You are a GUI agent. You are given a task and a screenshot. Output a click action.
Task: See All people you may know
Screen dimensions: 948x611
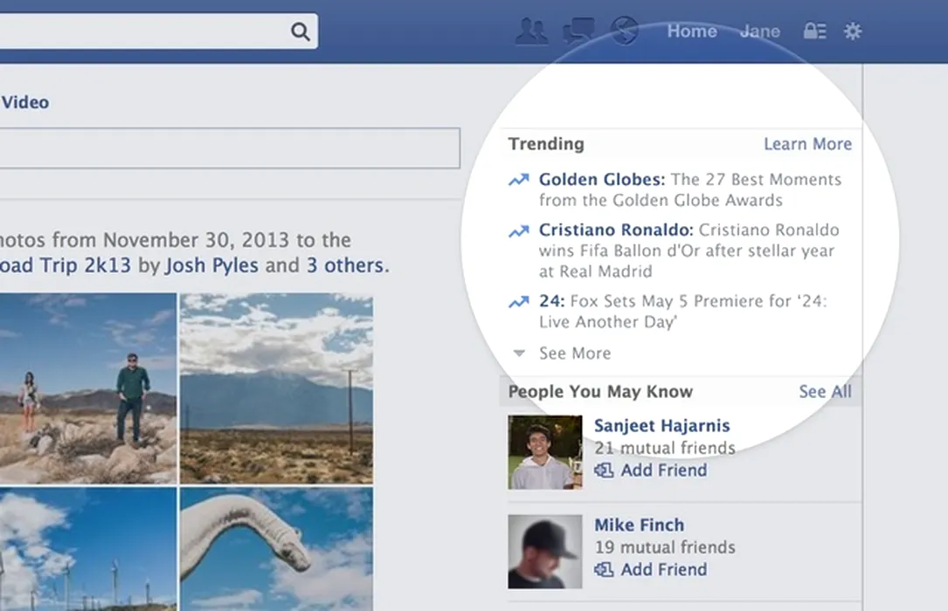(825, 392)
